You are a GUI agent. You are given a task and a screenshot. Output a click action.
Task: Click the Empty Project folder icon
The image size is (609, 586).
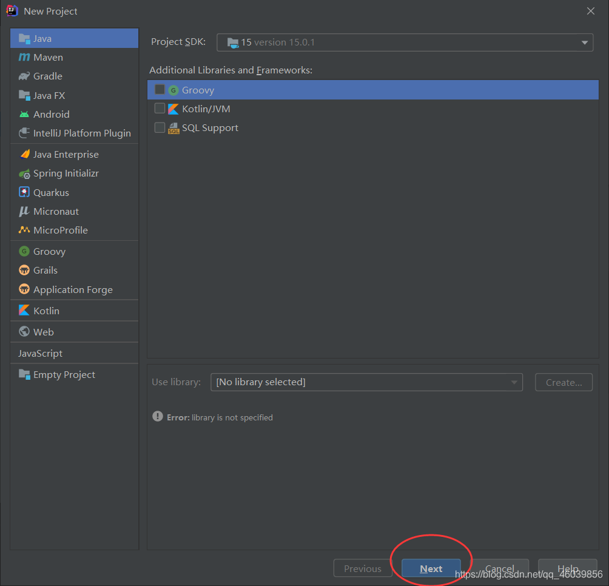pos(24,374)
